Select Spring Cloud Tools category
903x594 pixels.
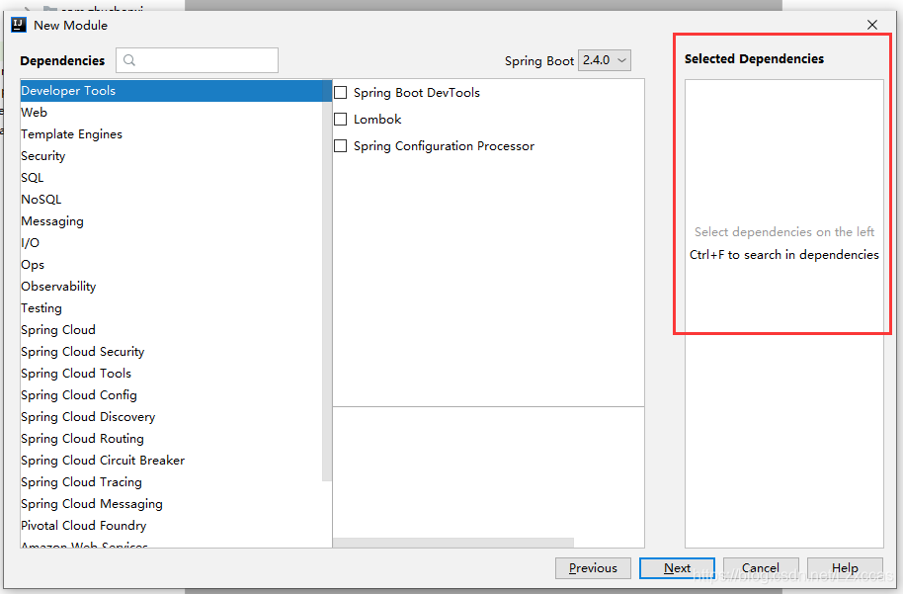click(176, 374)
